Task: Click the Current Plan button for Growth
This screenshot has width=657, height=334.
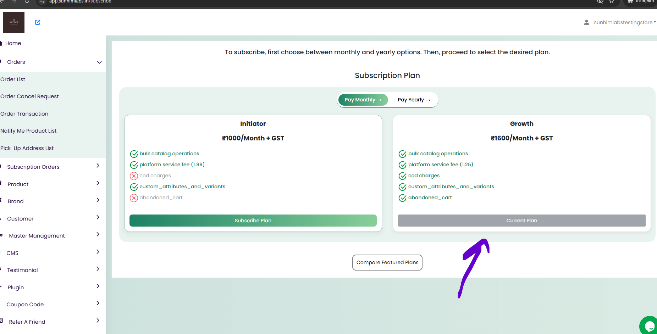Action: click(x=521, y=221)
